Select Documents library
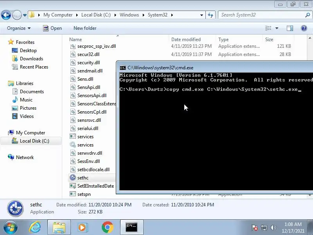 (32, 92)
